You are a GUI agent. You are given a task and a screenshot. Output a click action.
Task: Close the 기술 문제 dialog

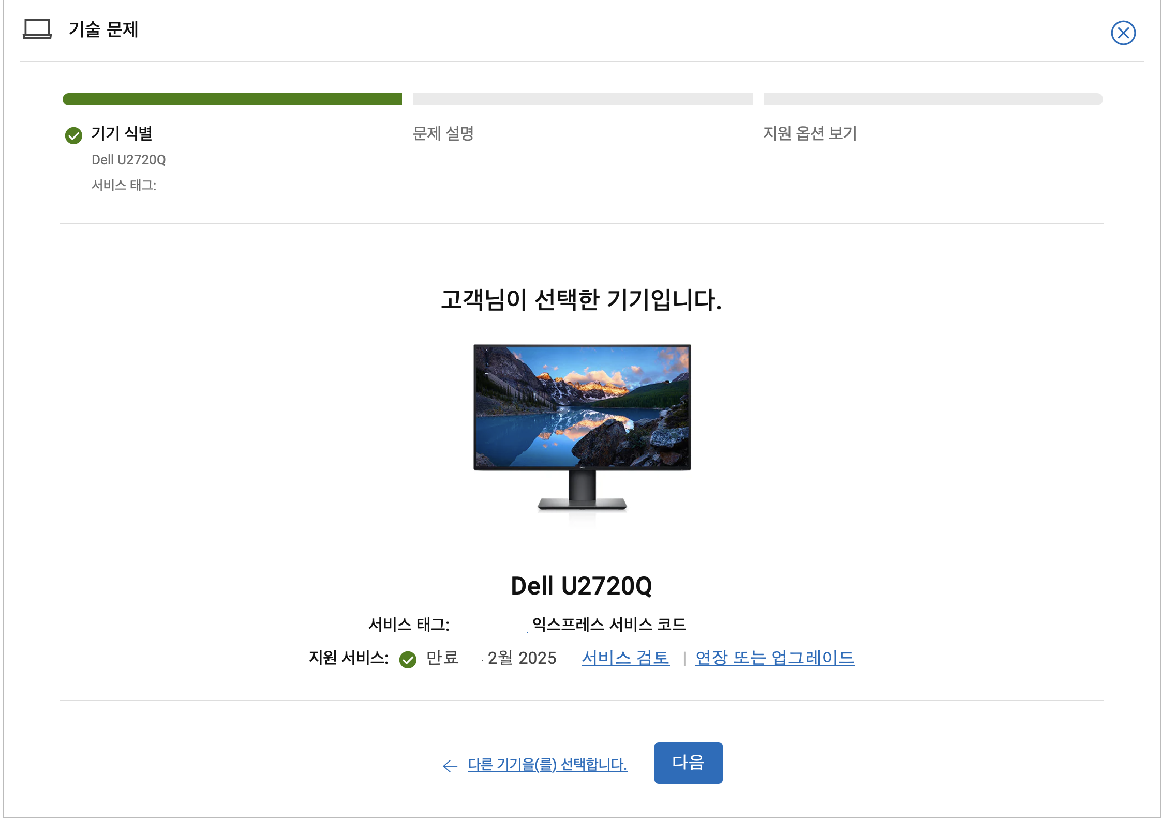click(x=1123, y=33)
